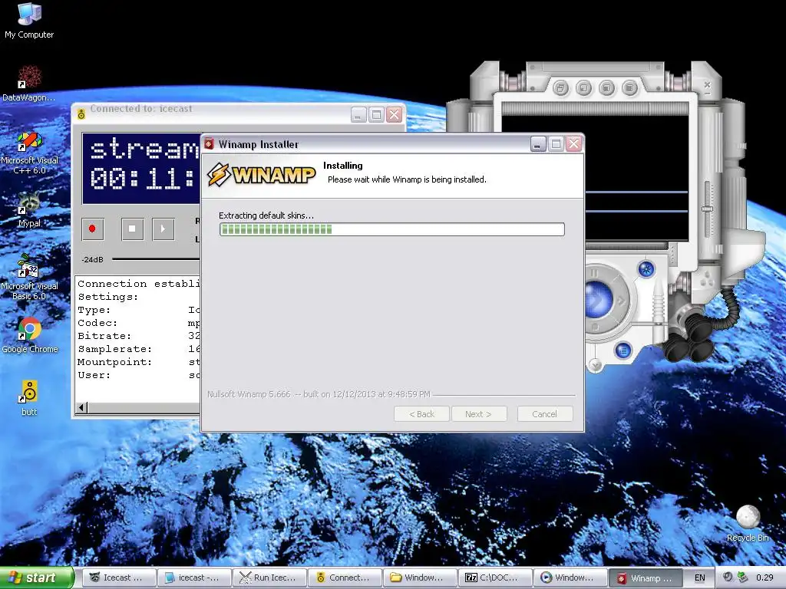The image size is (786, 589).
Task: Select the Microsoft Visual Basic 6.0 shortcut
Action: pyautogui.click(x=29, y=277)
